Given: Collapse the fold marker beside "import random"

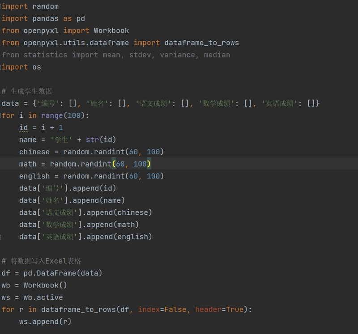Looking at the screenshot, I should pyautogui.click(x=1, y=6).
